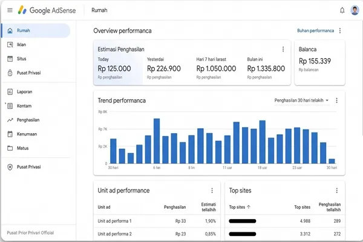Open Penghasilan 30 hari telakih dropdown
Viewport: 363px width, 242px height.
(301, 100)
